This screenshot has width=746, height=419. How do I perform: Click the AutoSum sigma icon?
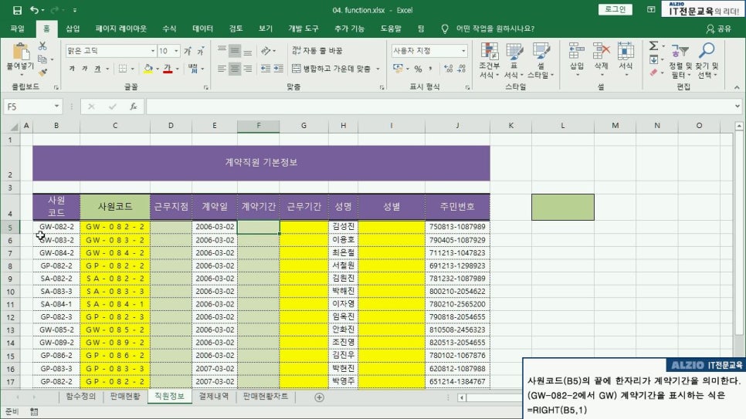point(653,46)
